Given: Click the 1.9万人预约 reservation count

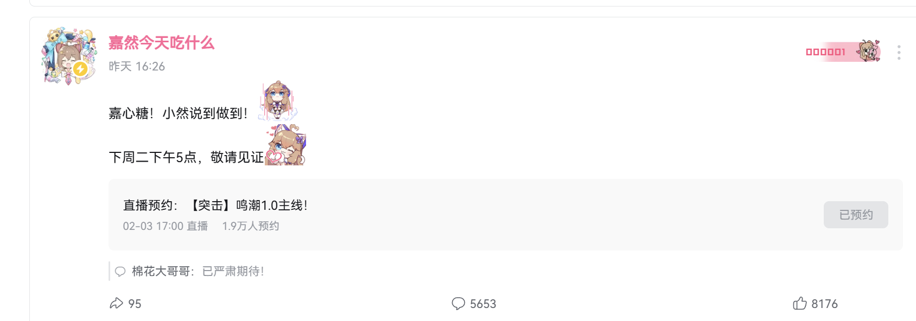Looking at the screenshot, I should [251, 226].
